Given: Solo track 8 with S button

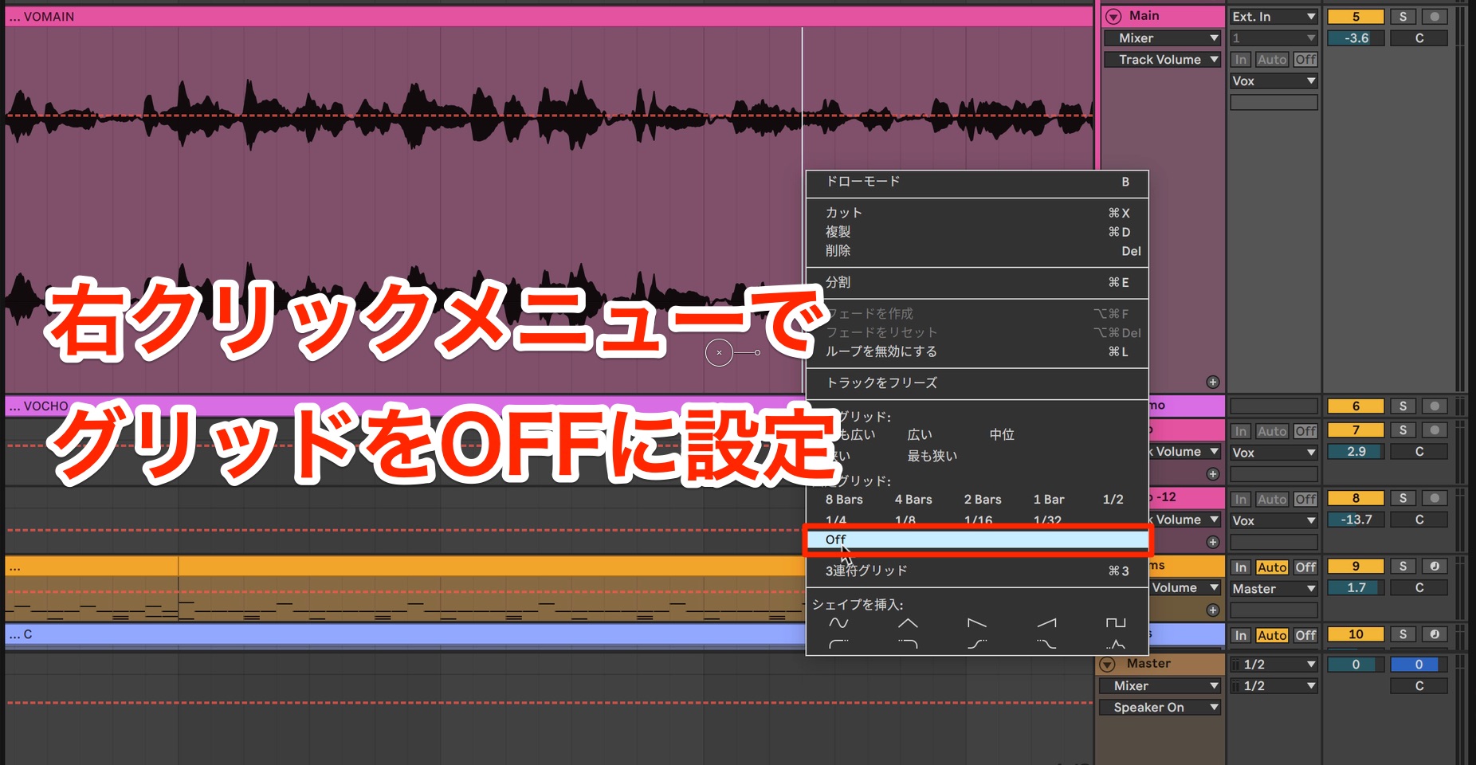Looking at the screenshot, I should [1403, 498].
